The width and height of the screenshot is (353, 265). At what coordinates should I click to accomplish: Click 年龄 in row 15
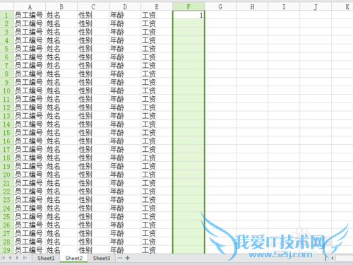click(117, 133)
